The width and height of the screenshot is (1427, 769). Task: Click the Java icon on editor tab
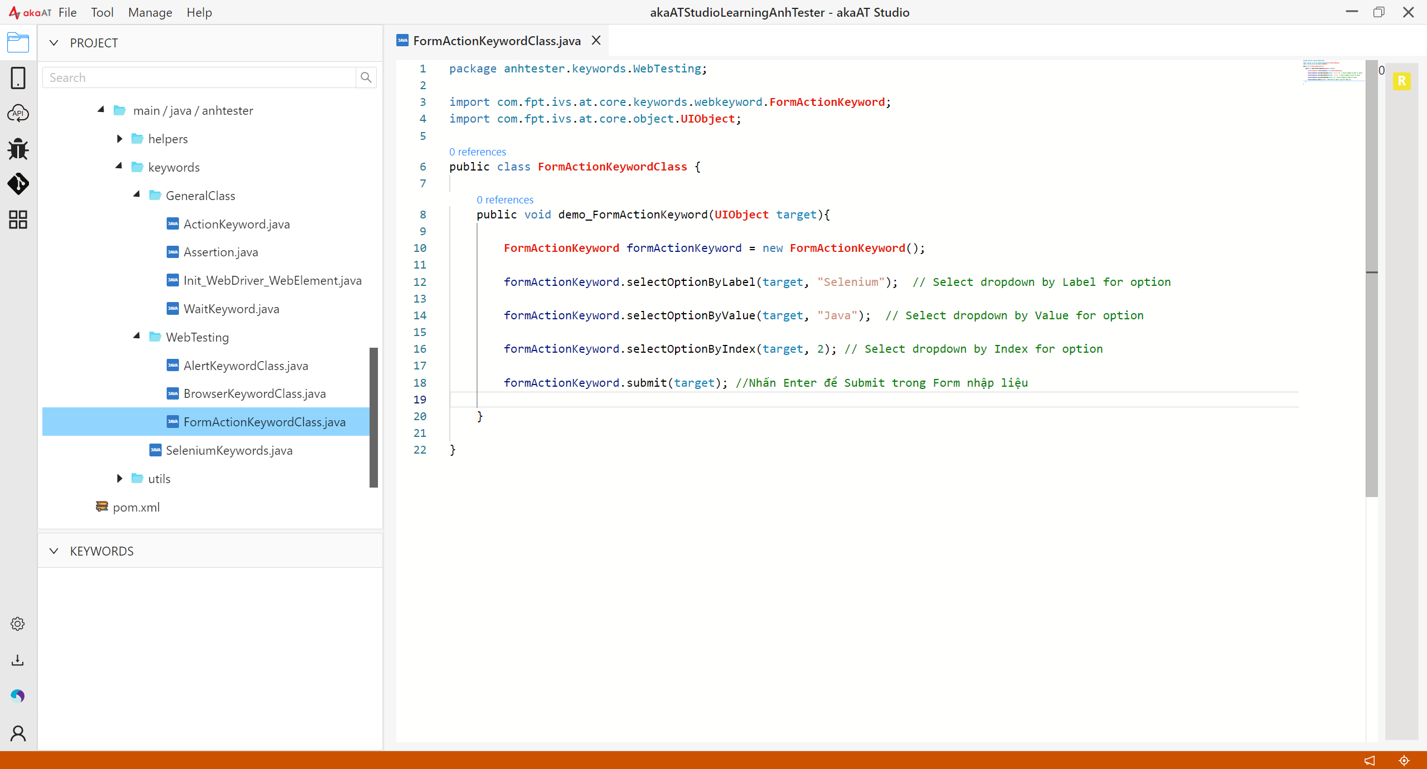point(402,40)
